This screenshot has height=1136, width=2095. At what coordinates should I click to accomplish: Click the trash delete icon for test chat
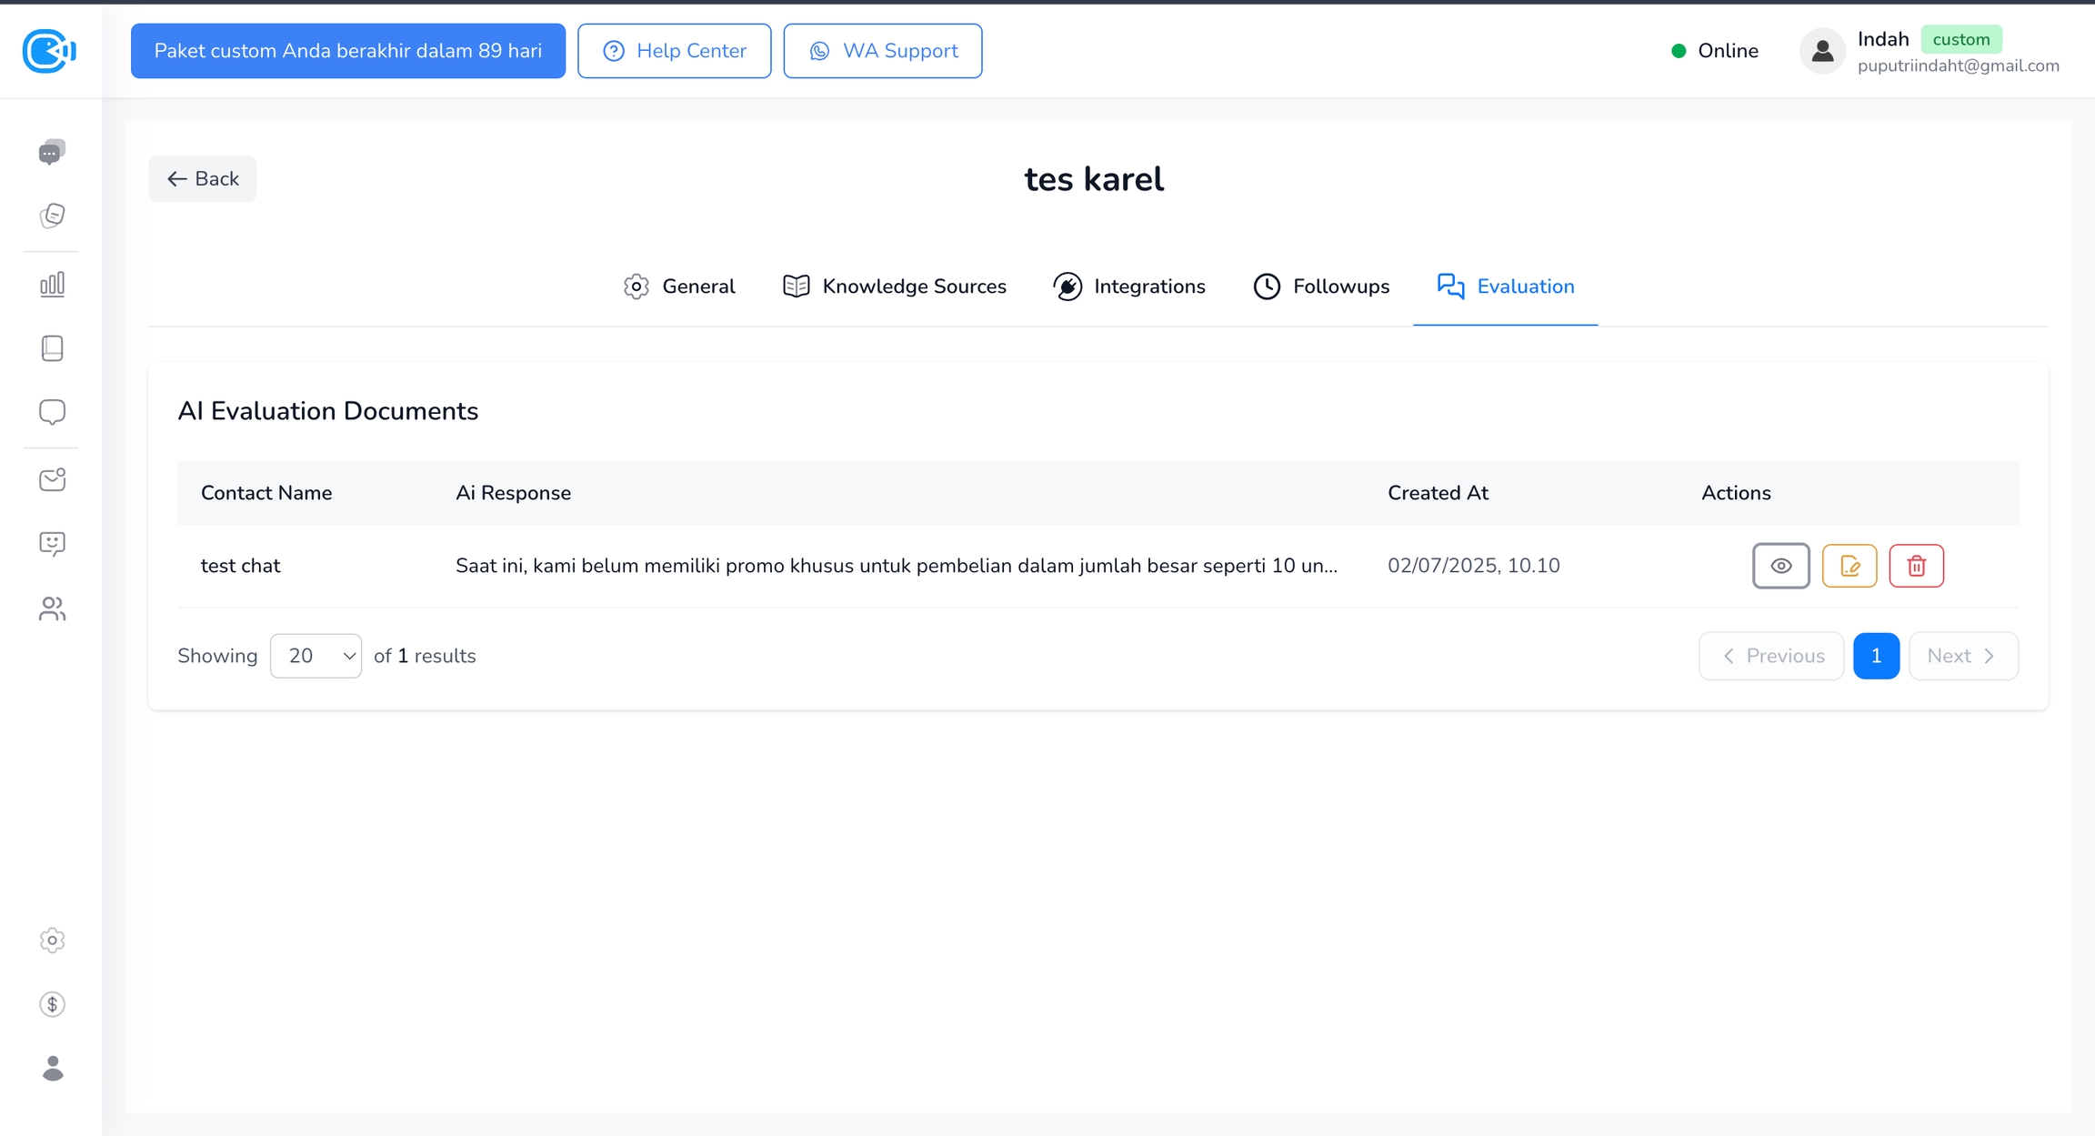coord(1916,566)
